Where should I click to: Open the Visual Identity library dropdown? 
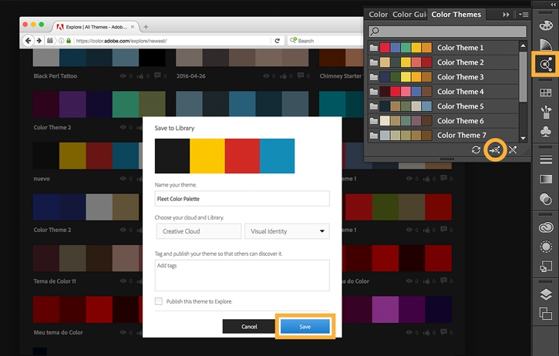click(x=287, y=231)
